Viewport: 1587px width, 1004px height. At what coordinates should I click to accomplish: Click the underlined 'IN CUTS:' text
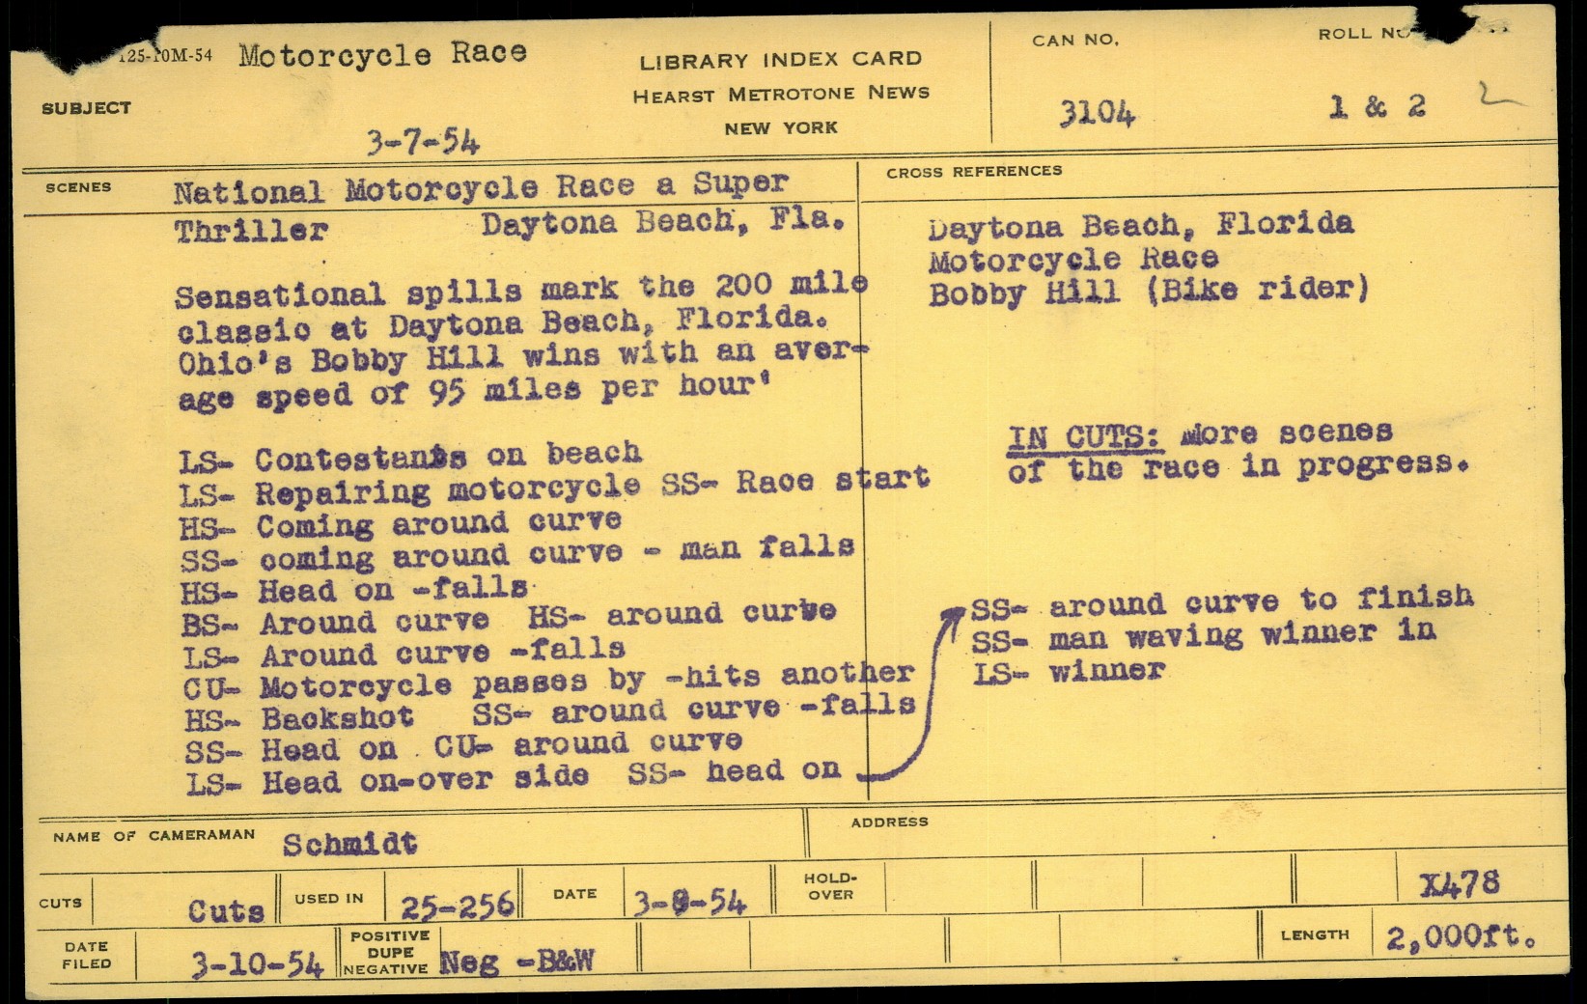tap(1083, 437)
